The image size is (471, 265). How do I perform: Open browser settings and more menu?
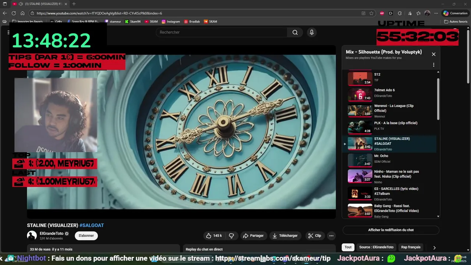tap(436, 13)
